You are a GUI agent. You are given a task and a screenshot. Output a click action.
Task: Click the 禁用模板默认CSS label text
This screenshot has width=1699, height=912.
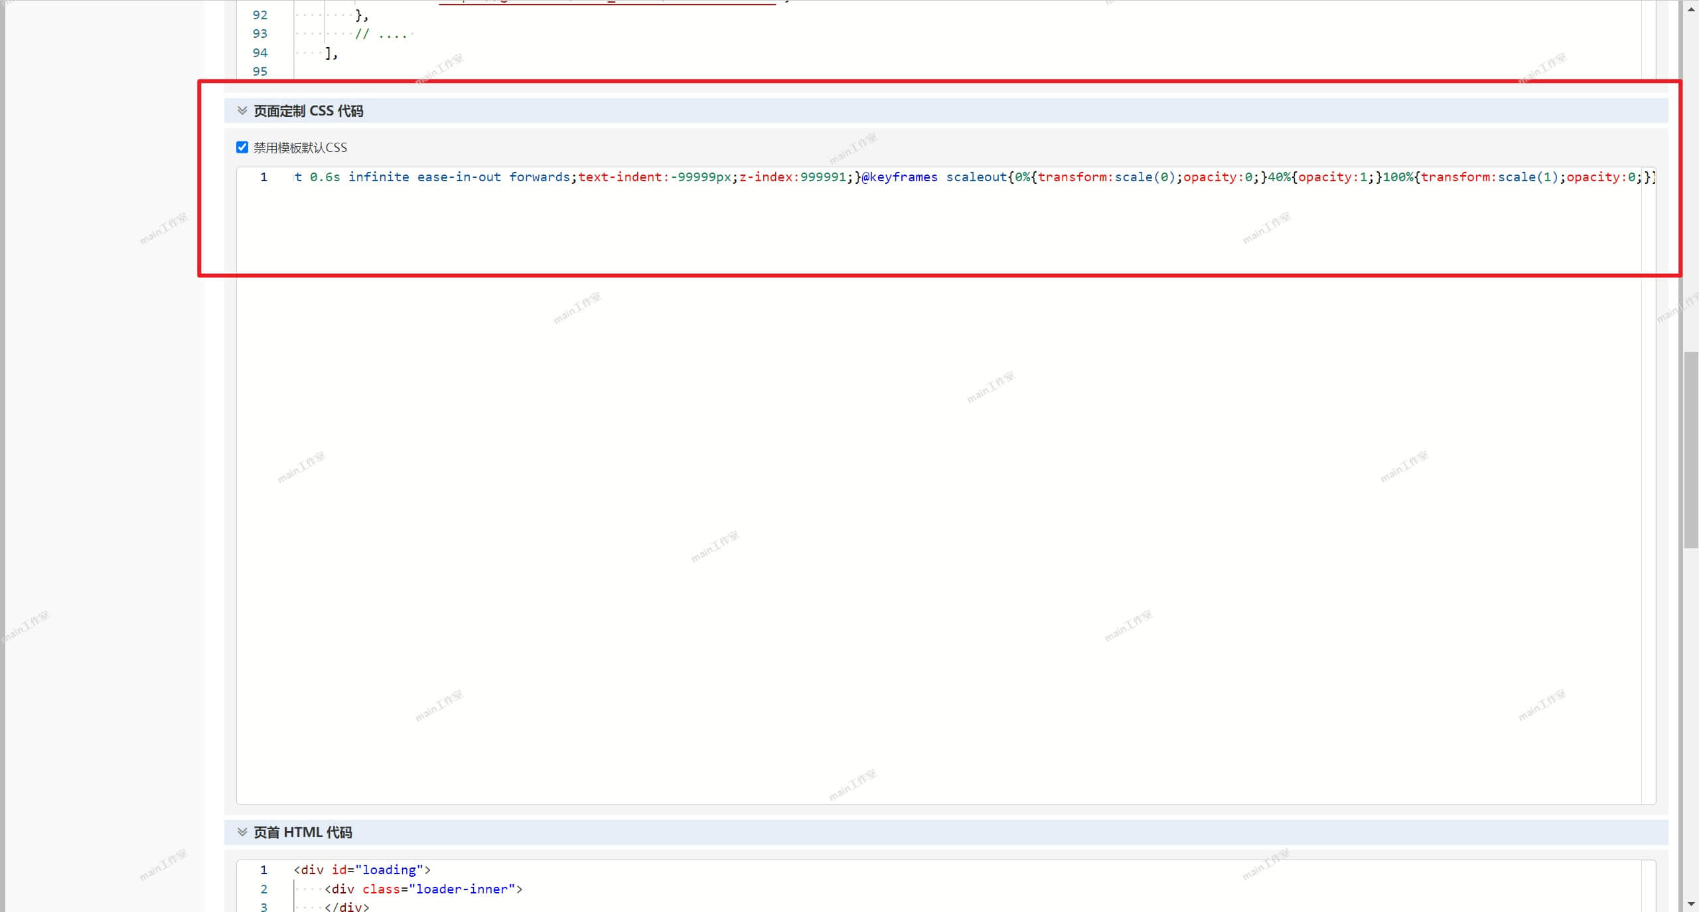click(x=300, y=147)
